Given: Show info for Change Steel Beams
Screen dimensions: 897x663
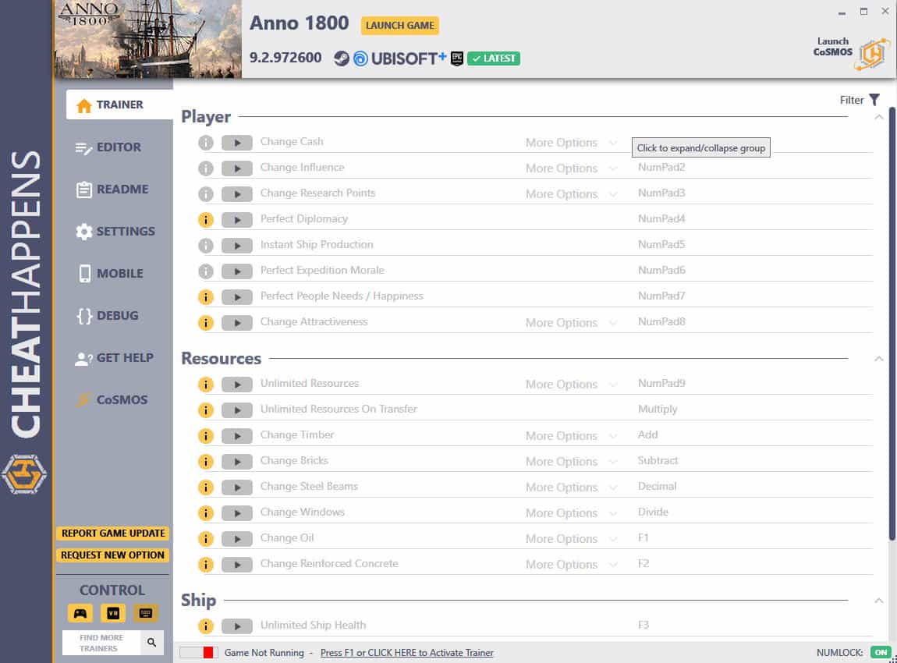Looking at the screenshot, I should click(206, 487).
